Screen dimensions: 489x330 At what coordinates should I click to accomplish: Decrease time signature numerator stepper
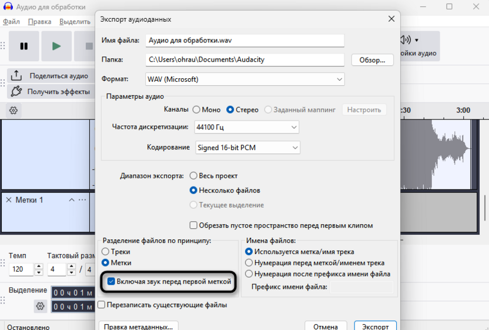pyautogui.click(x=72, y=272)
